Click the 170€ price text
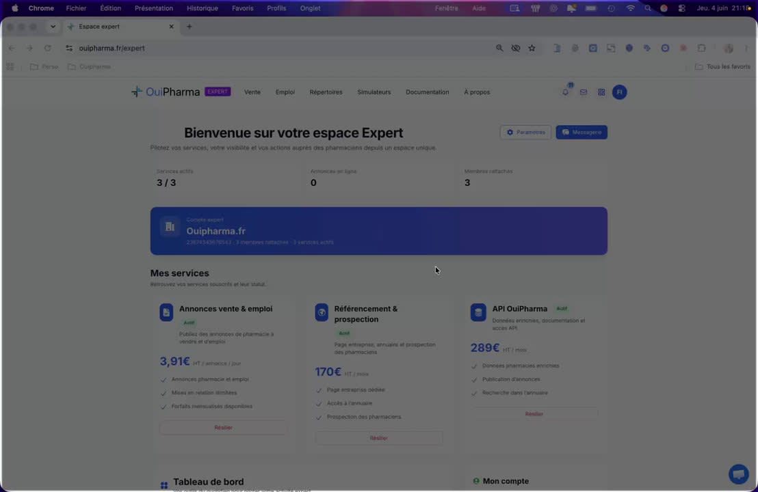The image size is (758, 492). click(328, 372)
